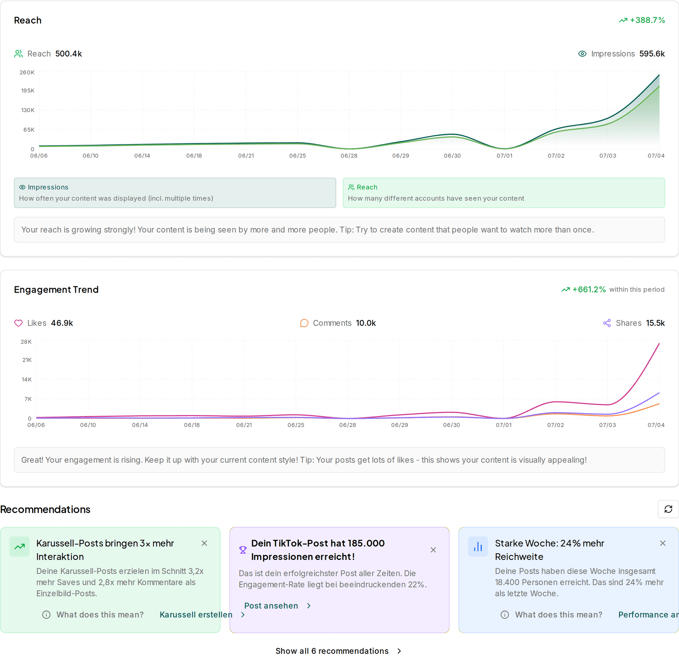Screen dimensions: 679x660
Task: Click What does this mean on Karussell card
Action: [x=100, y=615]
